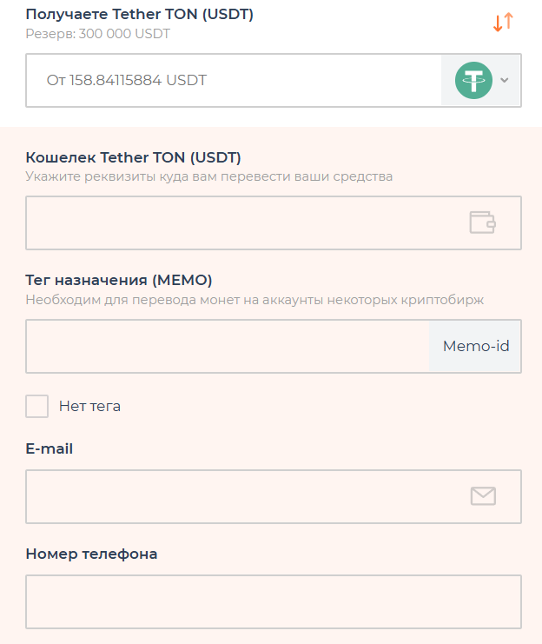Click the "E-mail" field label
Viewport: 542px width, 644px height.
coord(50,448)
